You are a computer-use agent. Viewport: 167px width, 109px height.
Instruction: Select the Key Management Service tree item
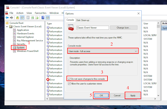point(30,41)
